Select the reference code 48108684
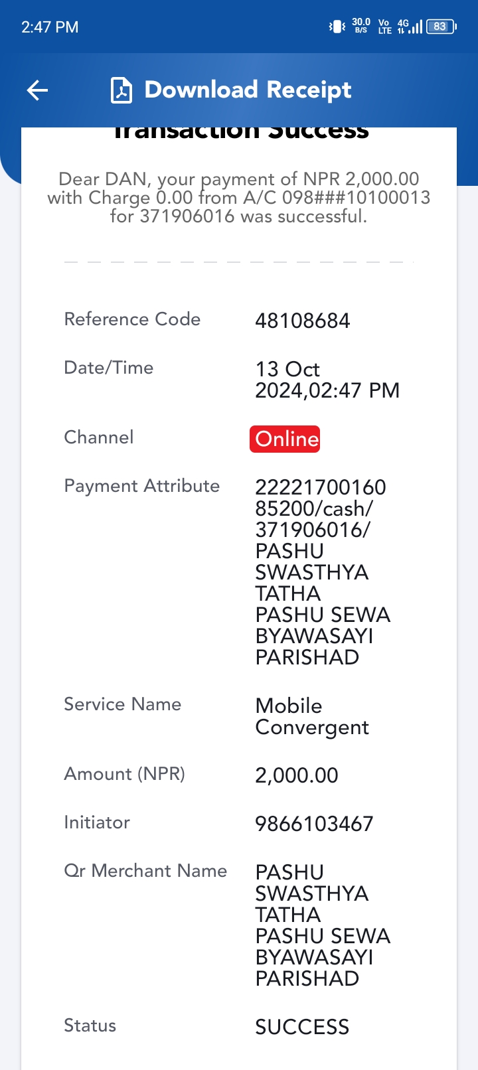This screenshot has height=1070, width=478. click(302, 321)
